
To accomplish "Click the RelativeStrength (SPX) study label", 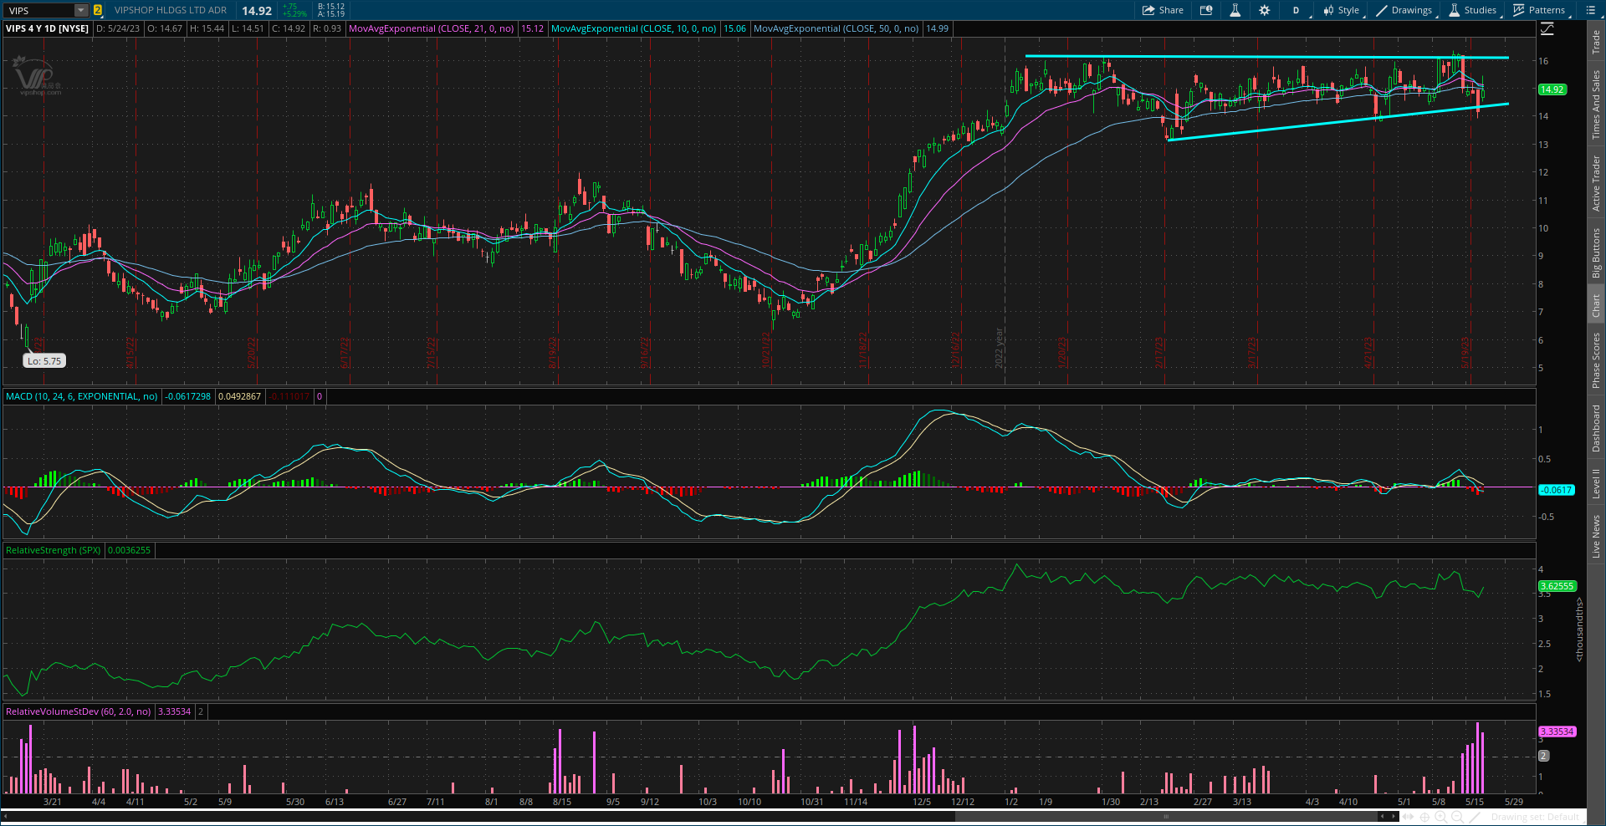I will (53, 550).
